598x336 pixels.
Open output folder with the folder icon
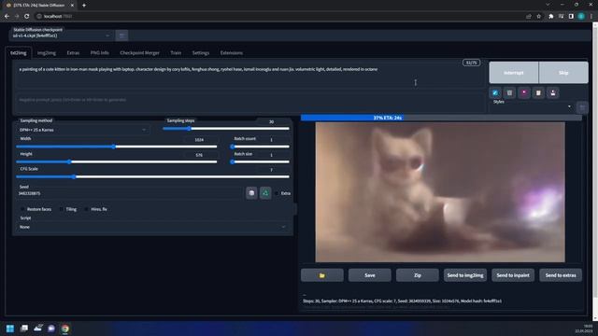[x=321, y=275]
